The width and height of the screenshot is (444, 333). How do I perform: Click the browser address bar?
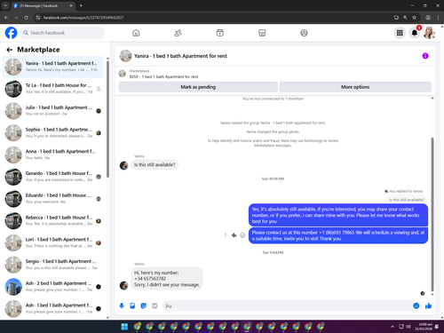(213, 18)
